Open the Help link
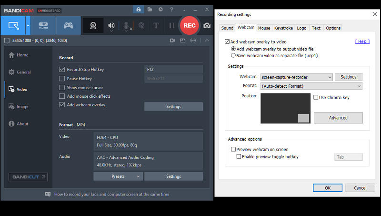Screen dimensions: 381x216 (362, 41)
